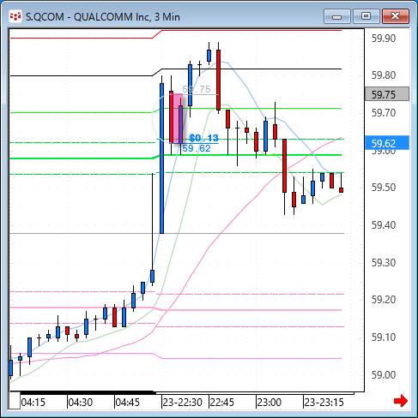Close the QUALCOMM chart window
418x418 pixels.
point(396,16)
